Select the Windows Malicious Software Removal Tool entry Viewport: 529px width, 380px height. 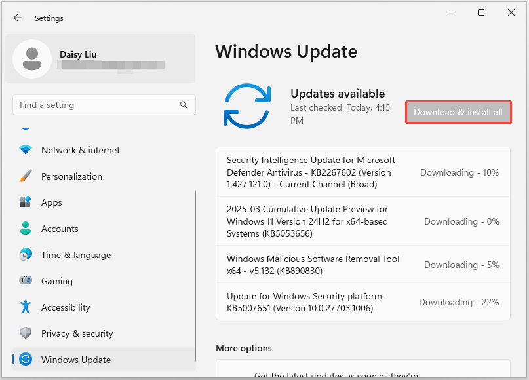(x=362, y=265)
